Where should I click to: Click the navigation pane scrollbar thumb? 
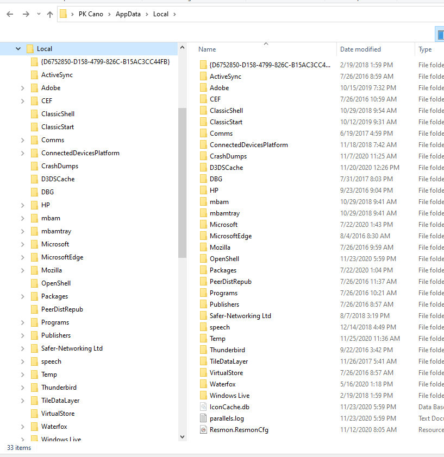183,183
